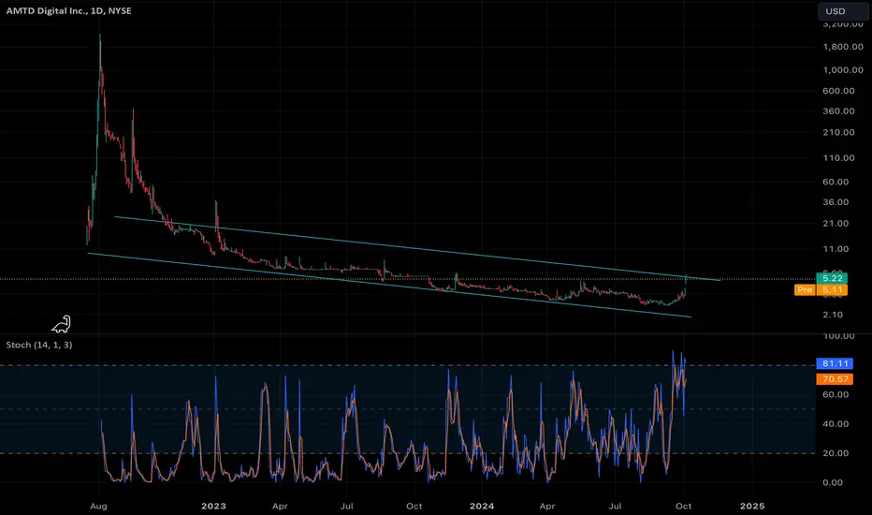Screen dimensions: 872x515
Task: Click the USD currency button
Action: coord(842,11)
